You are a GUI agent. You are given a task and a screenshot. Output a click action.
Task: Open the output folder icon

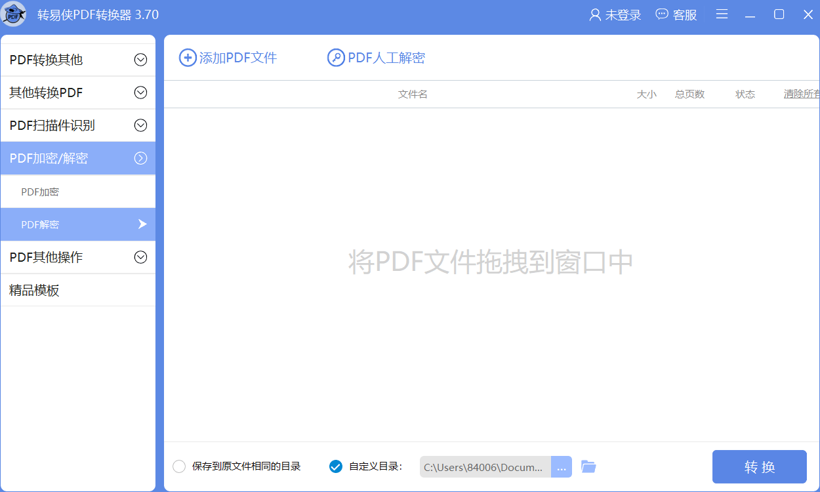click(588, 467)
